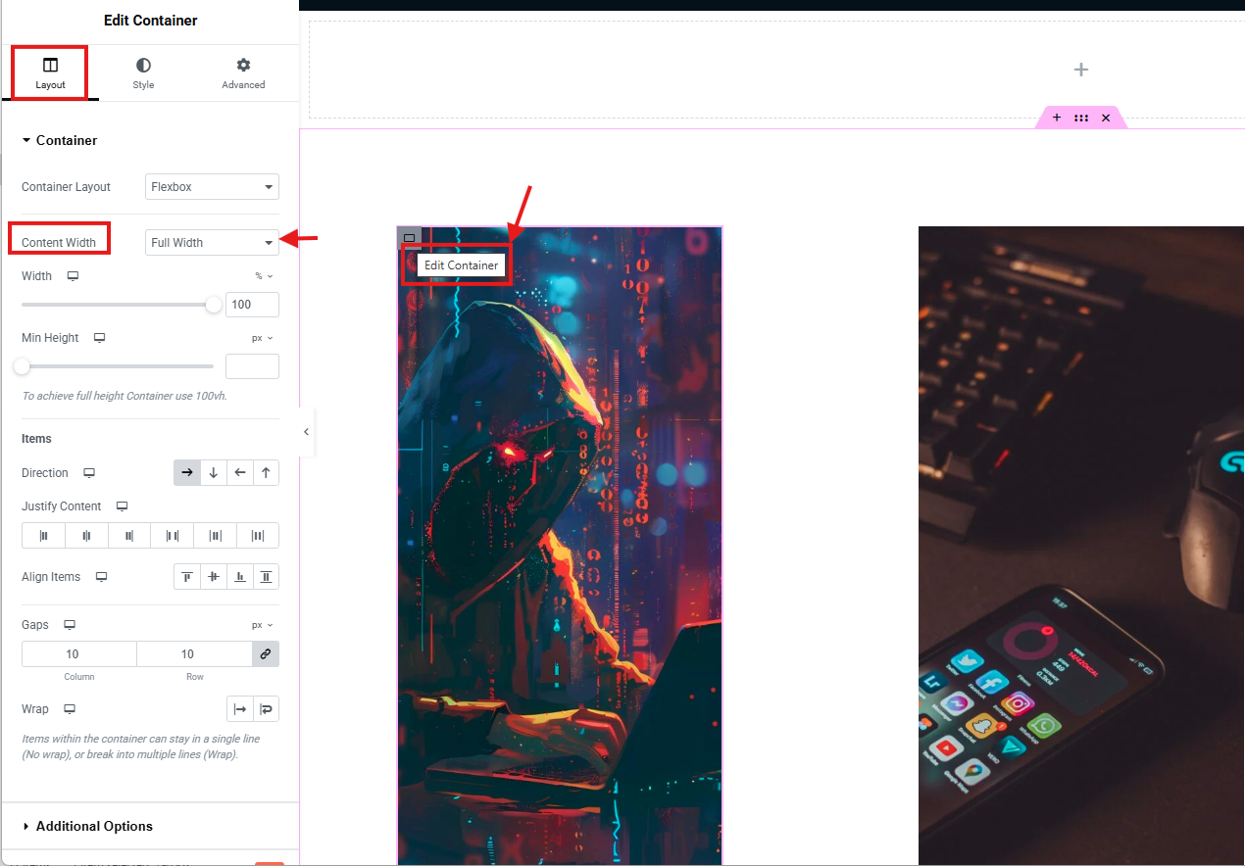Open the Container Layout Flexbox dropdown

point(212,187)
